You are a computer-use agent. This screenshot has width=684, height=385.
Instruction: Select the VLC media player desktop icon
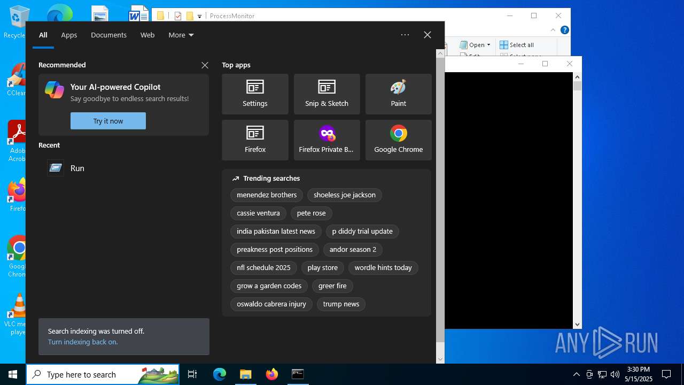(16, 314)
